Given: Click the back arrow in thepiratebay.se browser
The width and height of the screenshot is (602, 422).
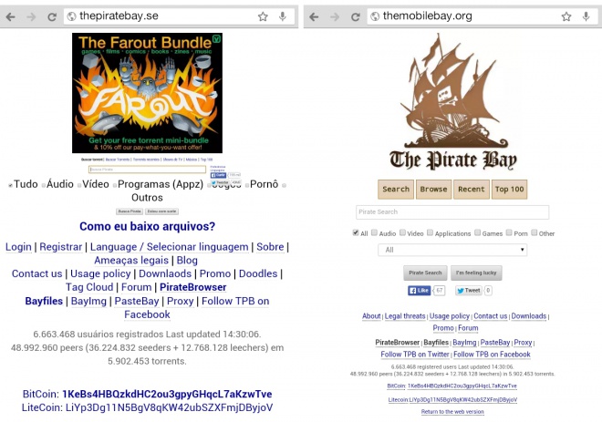Looking at the screenshot, I should (11, 16).
